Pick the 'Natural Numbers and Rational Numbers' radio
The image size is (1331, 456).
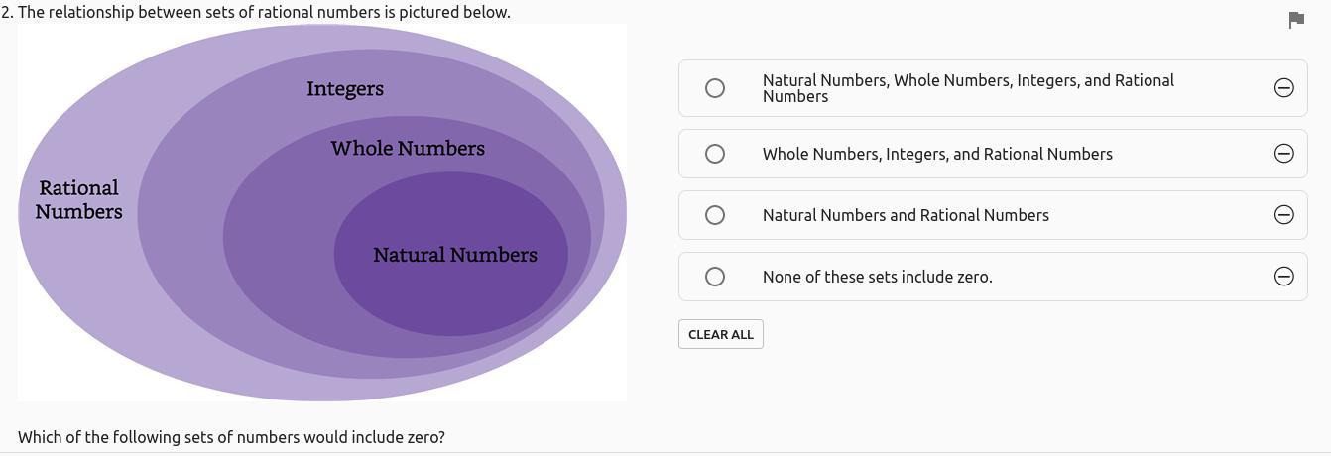coord(715,215)
